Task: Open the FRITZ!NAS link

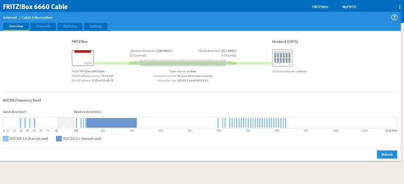Action: point(320,7)
